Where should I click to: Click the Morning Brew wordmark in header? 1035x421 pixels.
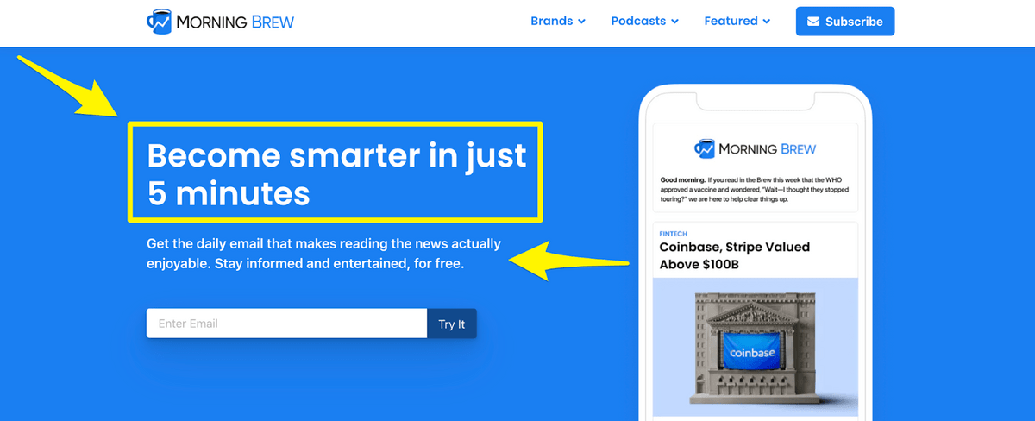[235, 22]
